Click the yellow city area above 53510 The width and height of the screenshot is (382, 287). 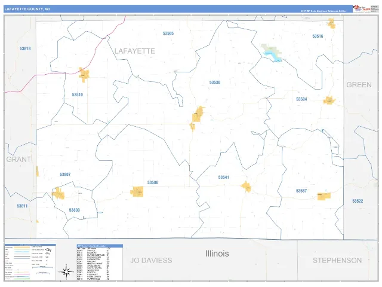click(84, 74)
